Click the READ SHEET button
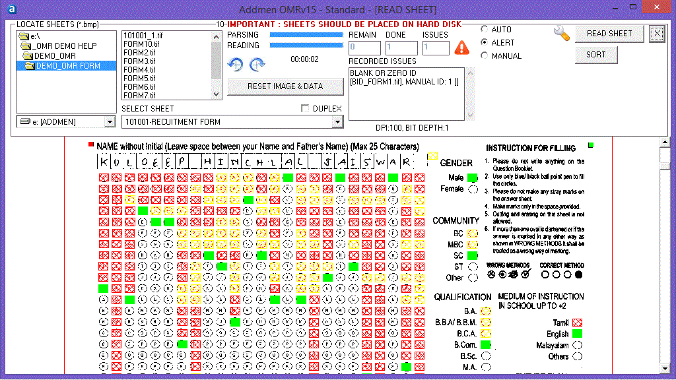Screen dimensions: 676x380 609,34
